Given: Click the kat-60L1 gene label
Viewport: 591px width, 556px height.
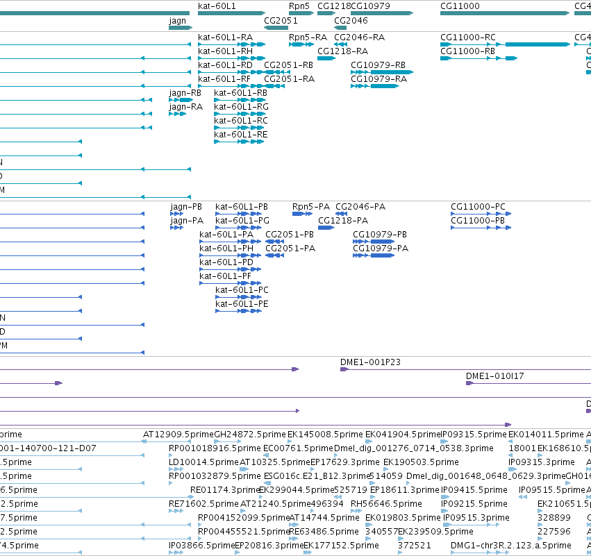Looking at the screenshot, I should [217, 6].
